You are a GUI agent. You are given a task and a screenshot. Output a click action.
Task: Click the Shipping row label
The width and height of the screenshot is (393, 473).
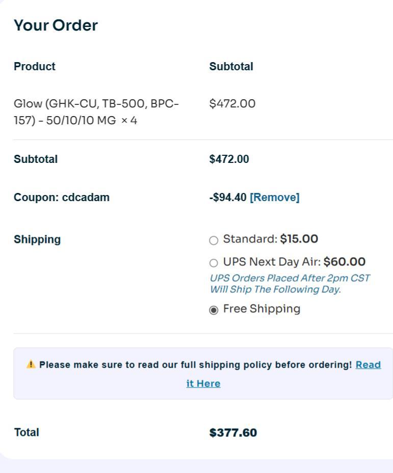[x=37, y=239]
